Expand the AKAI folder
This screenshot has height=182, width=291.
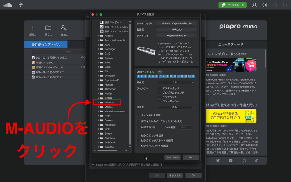[x=99, y=45]
